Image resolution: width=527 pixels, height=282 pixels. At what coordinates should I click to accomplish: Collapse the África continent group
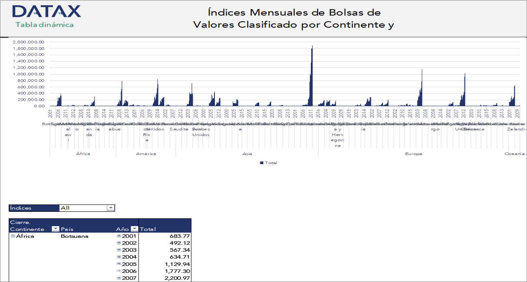coord(12,236)
